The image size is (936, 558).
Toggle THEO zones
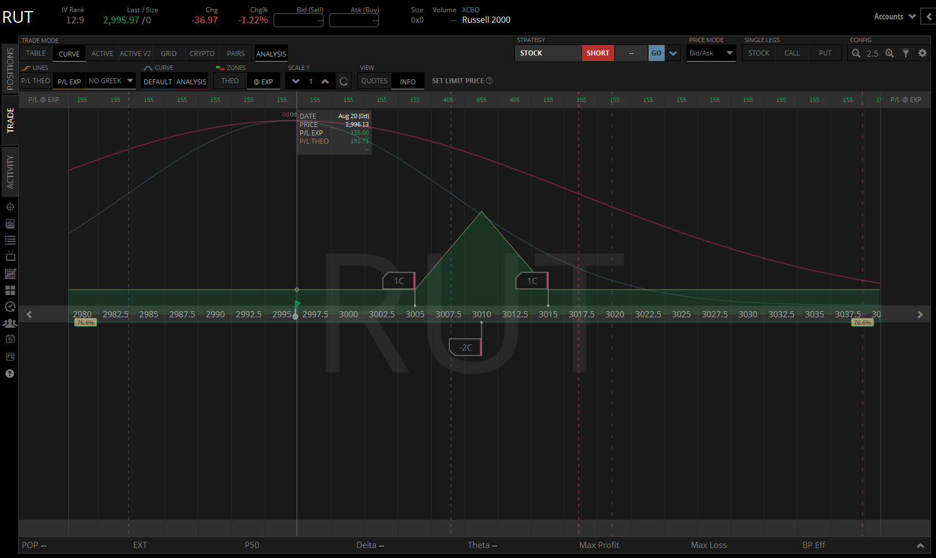pyautogui.click(x=230, y=81)
